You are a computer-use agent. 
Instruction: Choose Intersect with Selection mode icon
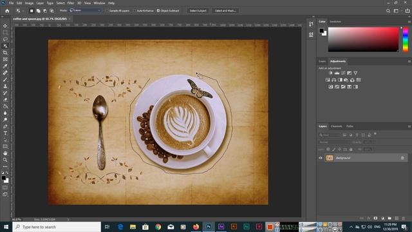[x=52, y=11]
